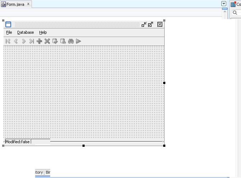Click bottom-center resize handle of form
The width and height of the screenshot is (241, 178).
pos(84,146)
